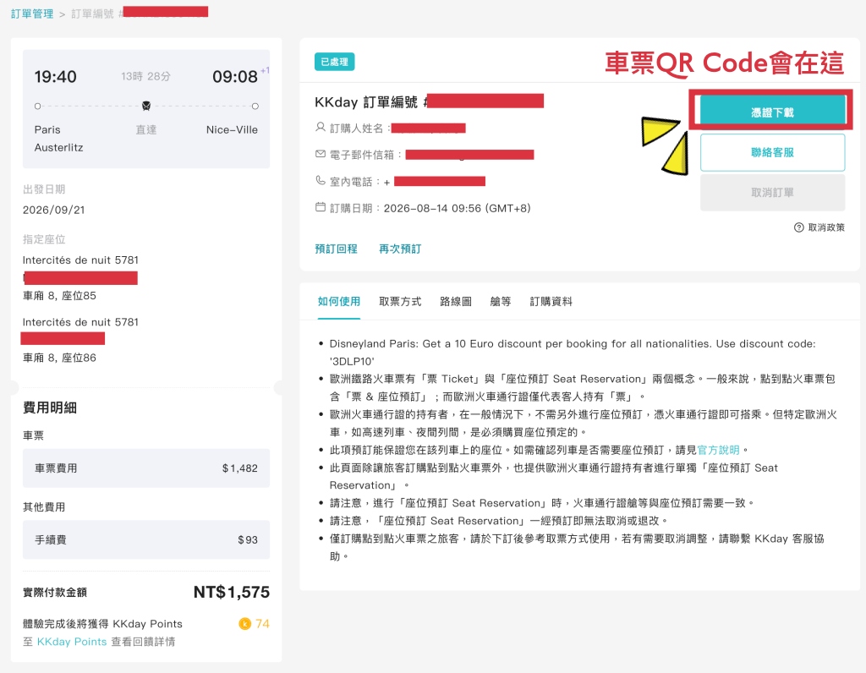Open the 訂單管理 breadcrumb link
Viewport: 866px width, 673px height.
32,14
